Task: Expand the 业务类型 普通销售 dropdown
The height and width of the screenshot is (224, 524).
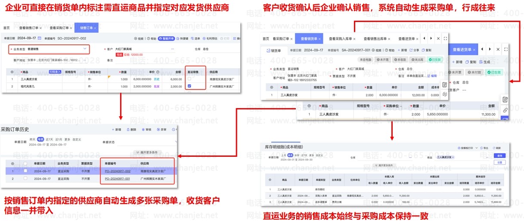Action: pyautogui.click(x=85, y=49)
